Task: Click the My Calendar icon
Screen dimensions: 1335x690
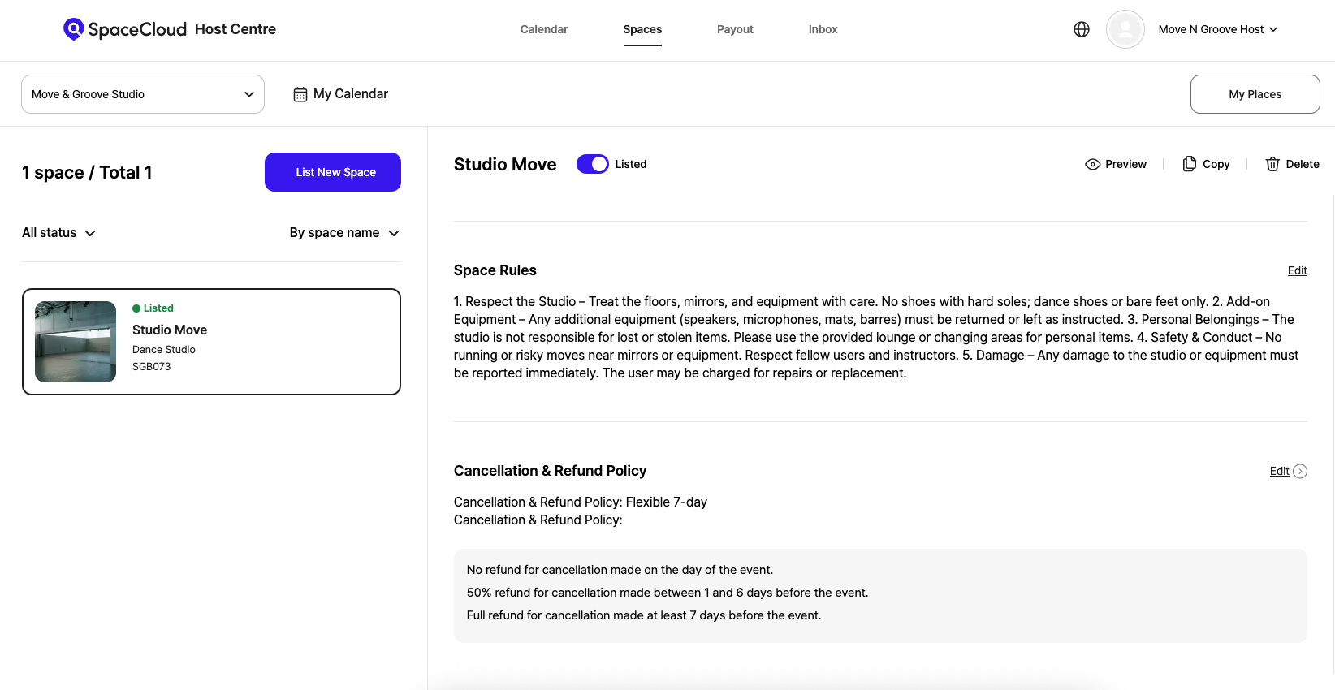Action: [x=300, y=94]
